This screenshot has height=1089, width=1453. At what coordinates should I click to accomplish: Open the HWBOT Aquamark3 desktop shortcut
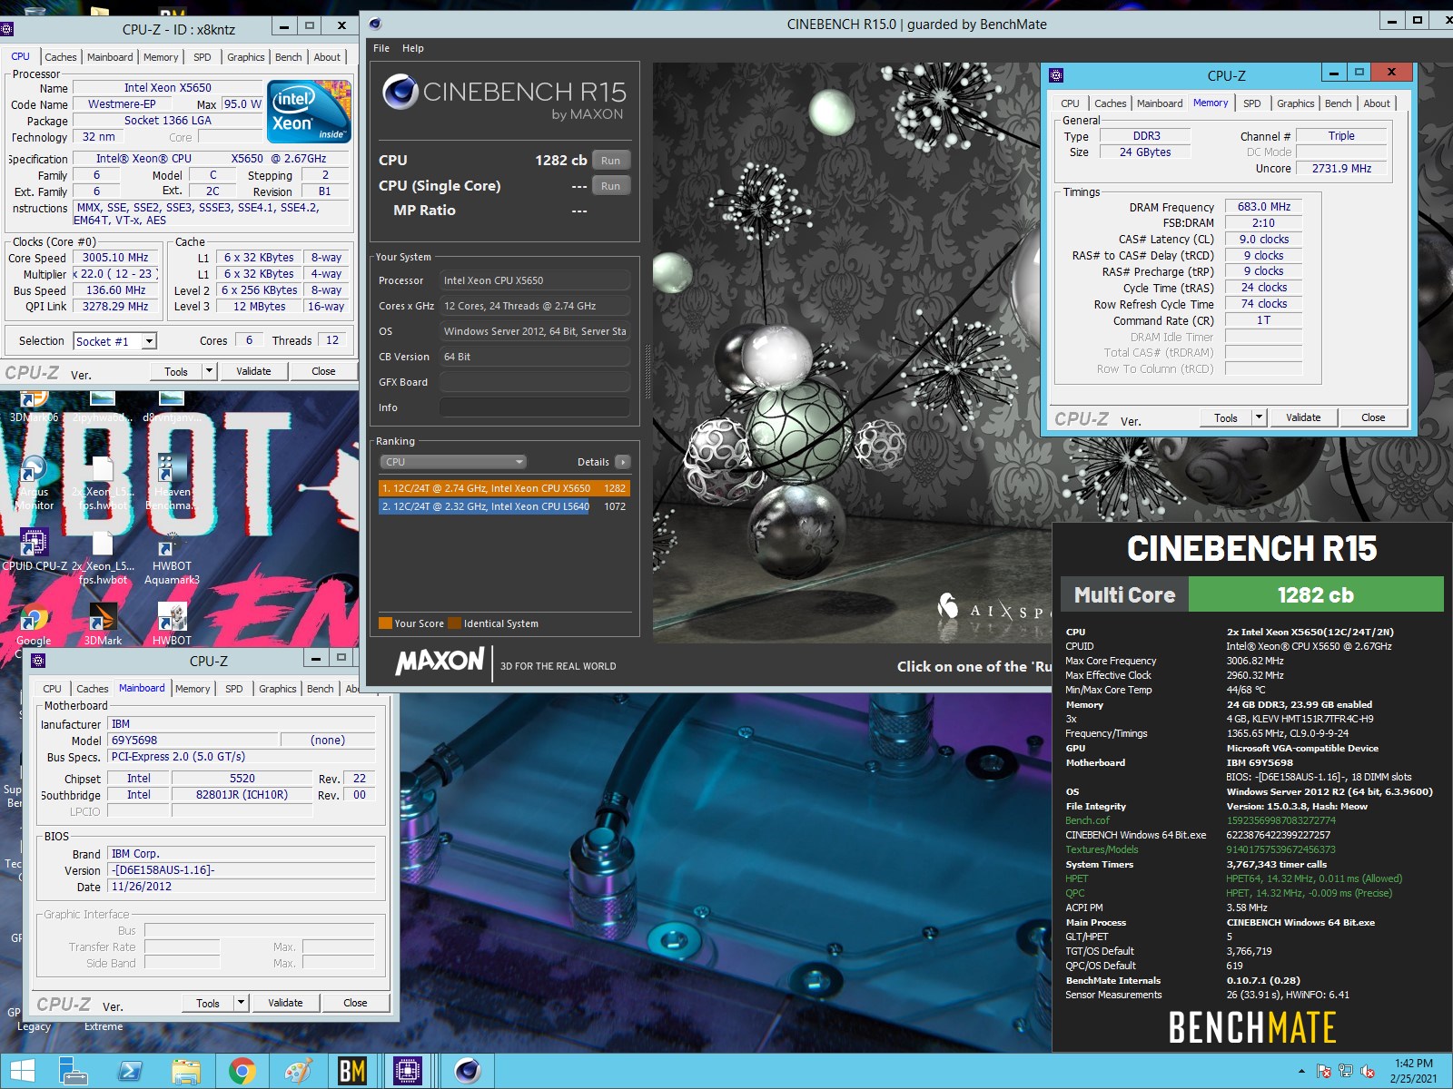tap(172, 557)
